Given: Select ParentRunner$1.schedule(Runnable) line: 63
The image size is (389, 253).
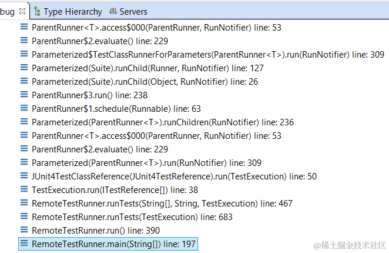Looking at the screenshot, I should point(116,109).
